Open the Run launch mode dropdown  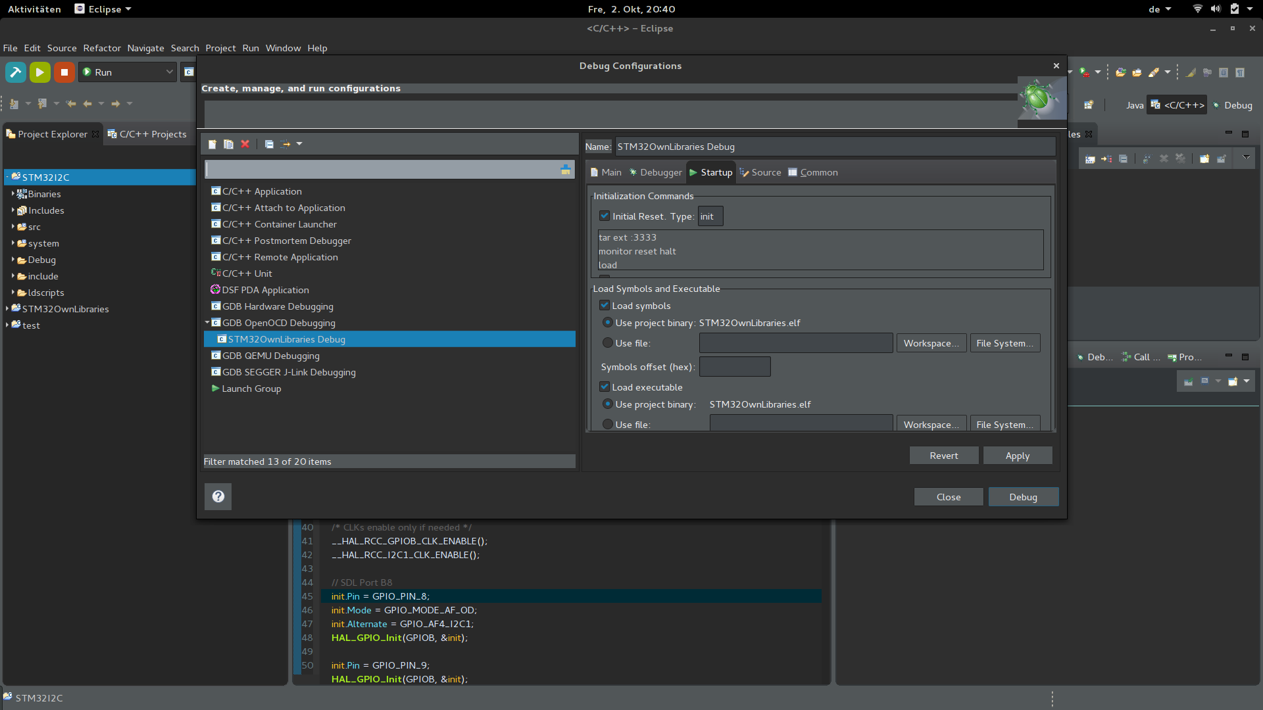(x=169, y=72)
